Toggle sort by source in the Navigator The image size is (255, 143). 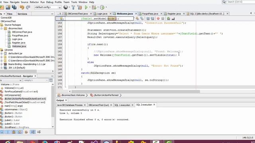pyautogui.click(x=39, y=132)
